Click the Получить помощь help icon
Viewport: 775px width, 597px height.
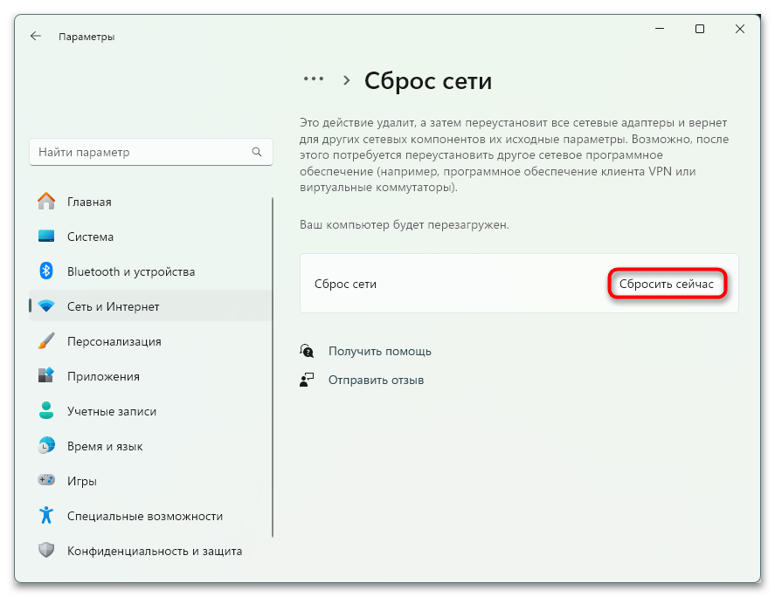pyautogui.click(x=307, y=351)
